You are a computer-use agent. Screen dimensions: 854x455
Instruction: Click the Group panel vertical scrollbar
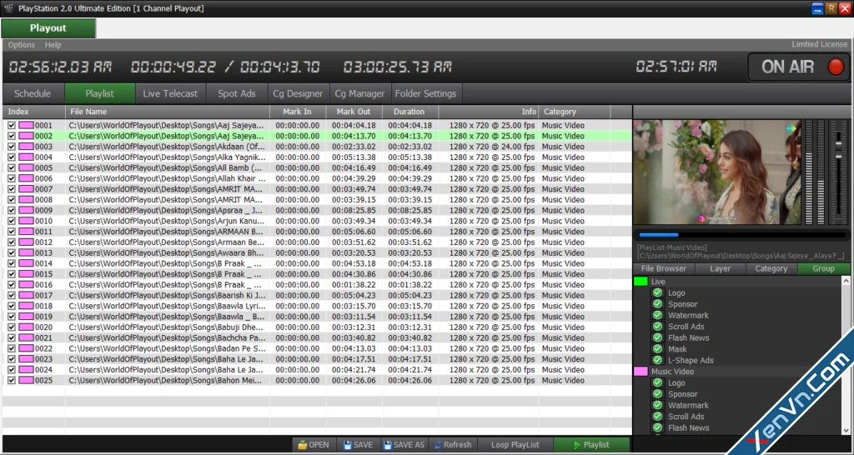coord(846,357)
